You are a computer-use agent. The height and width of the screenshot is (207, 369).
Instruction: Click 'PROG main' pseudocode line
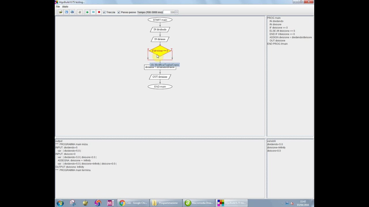pos(274,18)
